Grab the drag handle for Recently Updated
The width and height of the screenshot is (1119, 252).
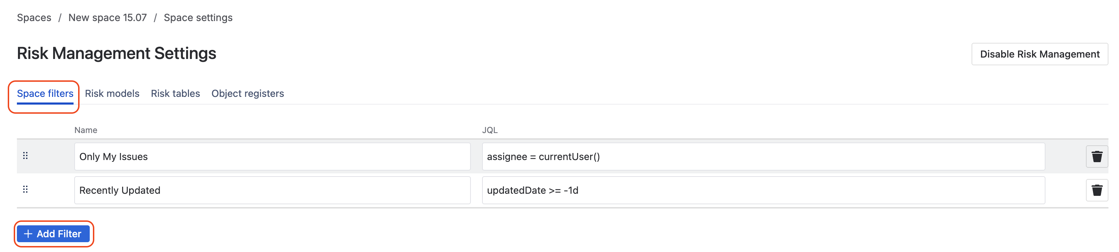click(25, 189)
